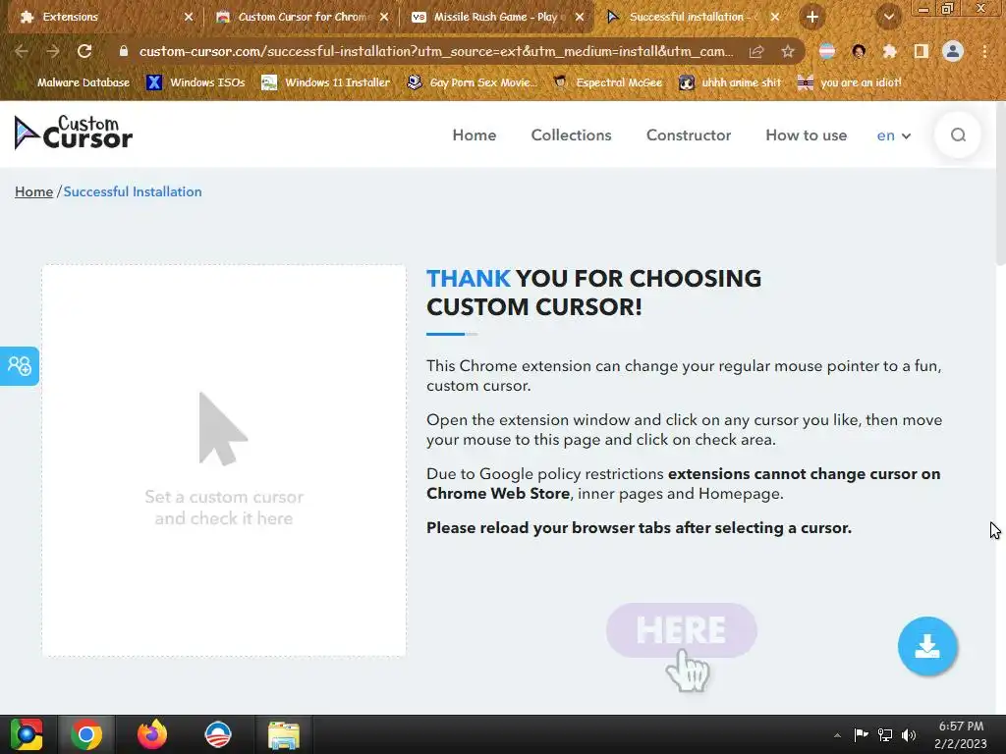Screen dimensions: 1006x754
Task: Click the browser forward arrow
Action: (x=53, y=51)
